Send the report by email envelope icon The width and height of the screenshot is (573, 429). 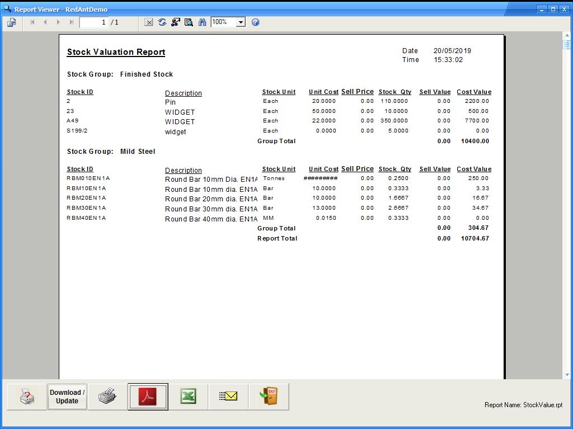[x=228, y=397]
